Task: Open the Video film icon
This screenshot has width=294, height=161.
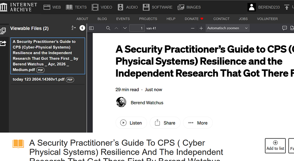Action: point(95,7)
